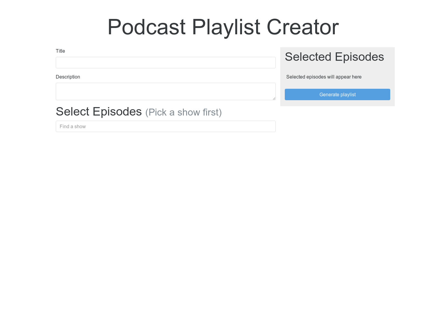Click the Description label
The width and height of the screenshot is (446, 312).
(x=68, y=77)
